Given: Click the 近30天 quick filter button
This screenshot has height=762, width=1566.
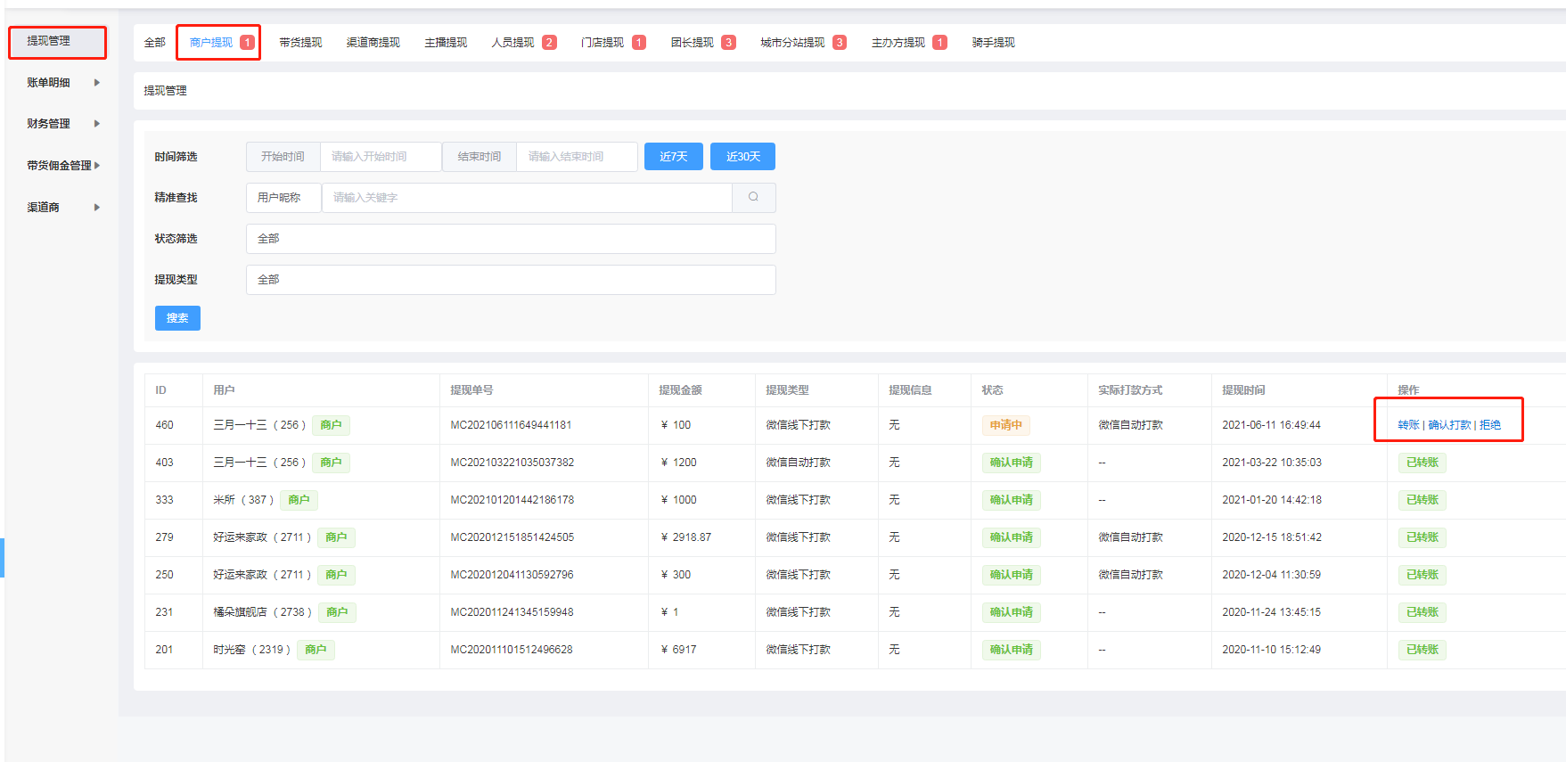Looking at the screenshot, I should click(742, 156).
